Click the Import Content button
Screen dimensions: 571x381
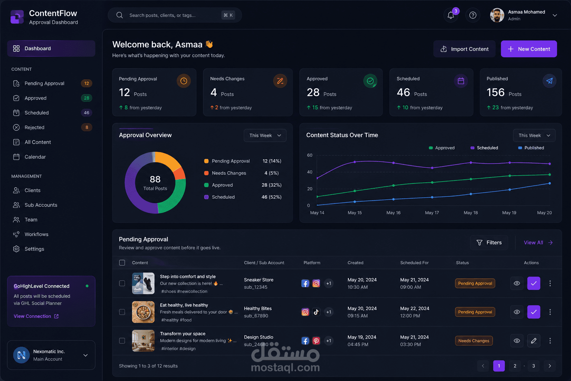pos(464,49)
